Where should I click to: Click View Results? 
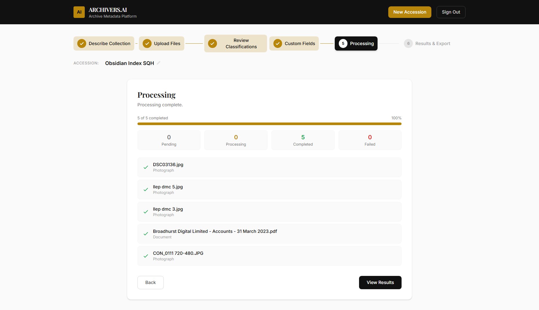coord(380,282)
